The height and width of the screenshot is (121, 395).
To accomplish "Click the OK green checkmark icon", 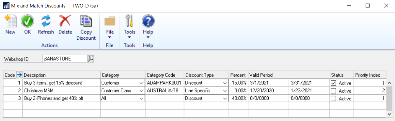I will [27, 21].
